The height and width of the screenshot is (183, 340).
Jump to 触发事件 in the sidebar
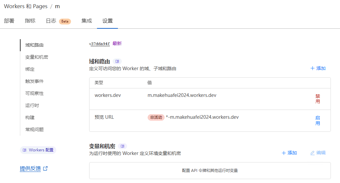[x=34, y=81]
